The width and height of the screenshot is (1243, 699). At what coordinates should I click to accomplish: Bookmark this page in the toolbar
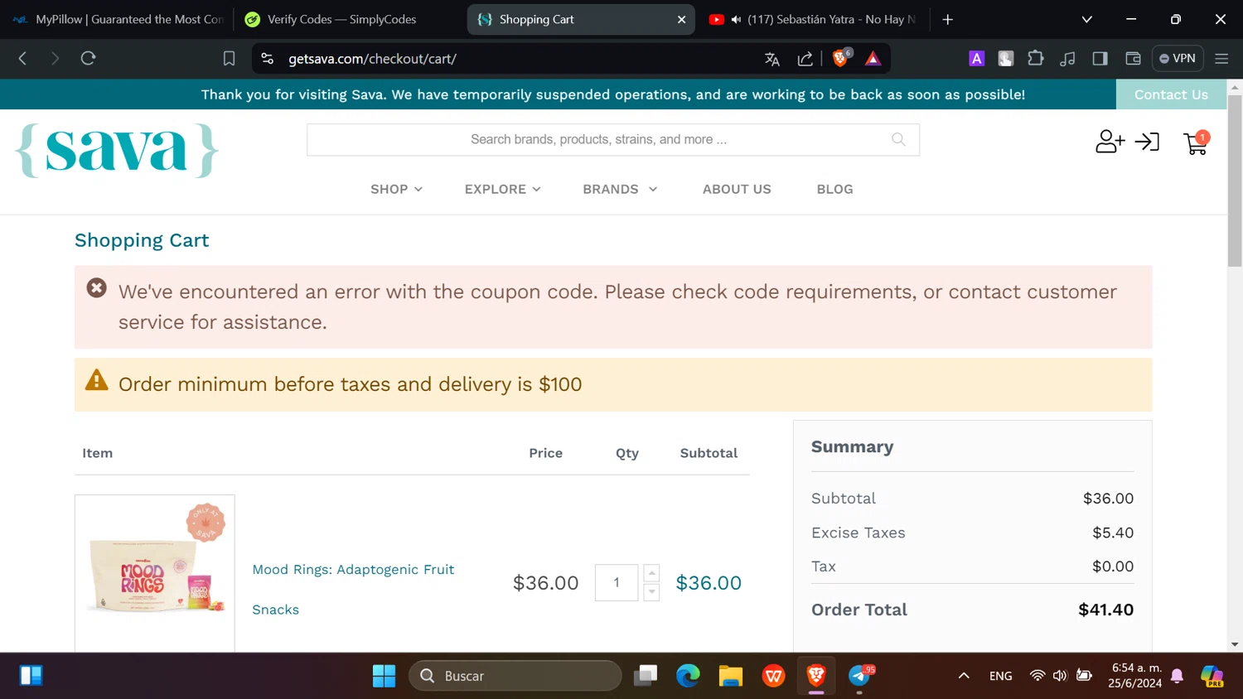pos(229,59)
